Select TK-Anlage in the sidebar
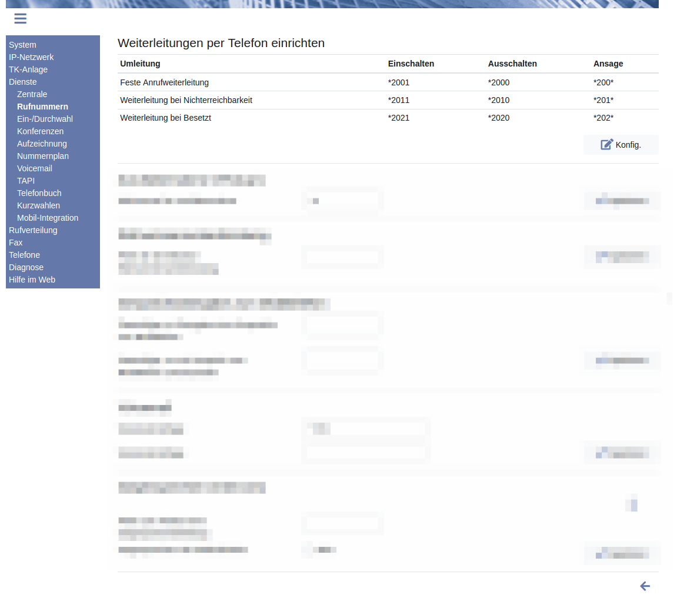677x601 pixels. pos(28,69)
